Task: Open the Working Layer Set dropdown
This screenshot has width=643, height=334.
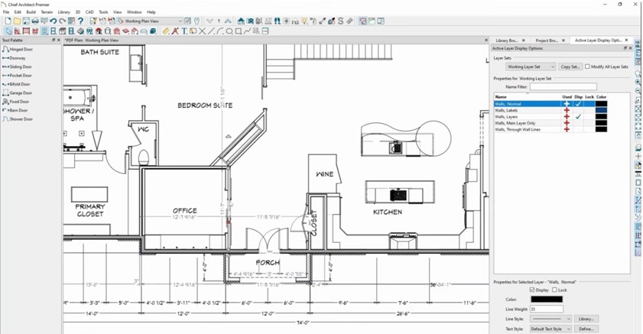Action: click(x=531, y=66)
